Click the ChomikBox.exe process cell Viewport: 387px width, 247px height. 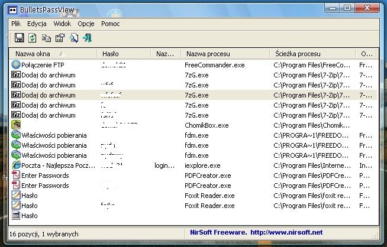point(207,125)
